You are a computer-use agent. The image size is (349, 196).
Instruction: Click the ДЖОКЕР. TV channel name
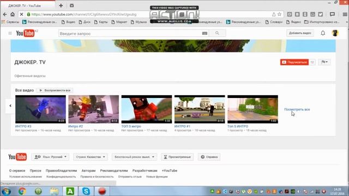(30, 63)
